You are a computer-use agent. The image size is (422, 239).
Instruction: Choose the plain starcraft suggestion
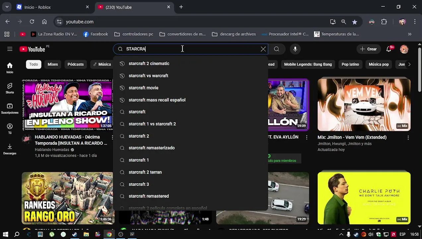tap(190, 112)
